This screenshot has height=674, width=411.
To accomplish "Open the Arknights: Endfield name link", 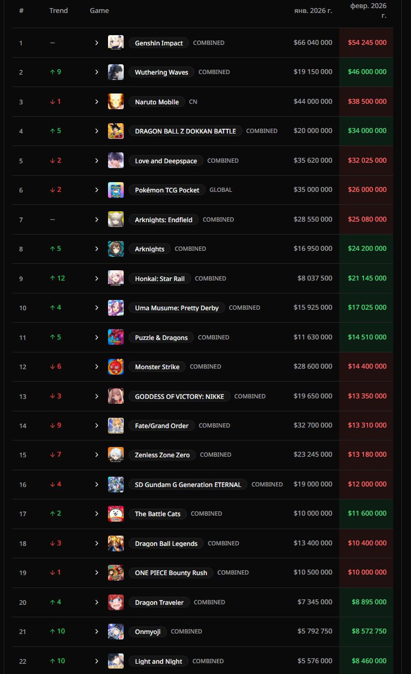I will coord(164,219).
